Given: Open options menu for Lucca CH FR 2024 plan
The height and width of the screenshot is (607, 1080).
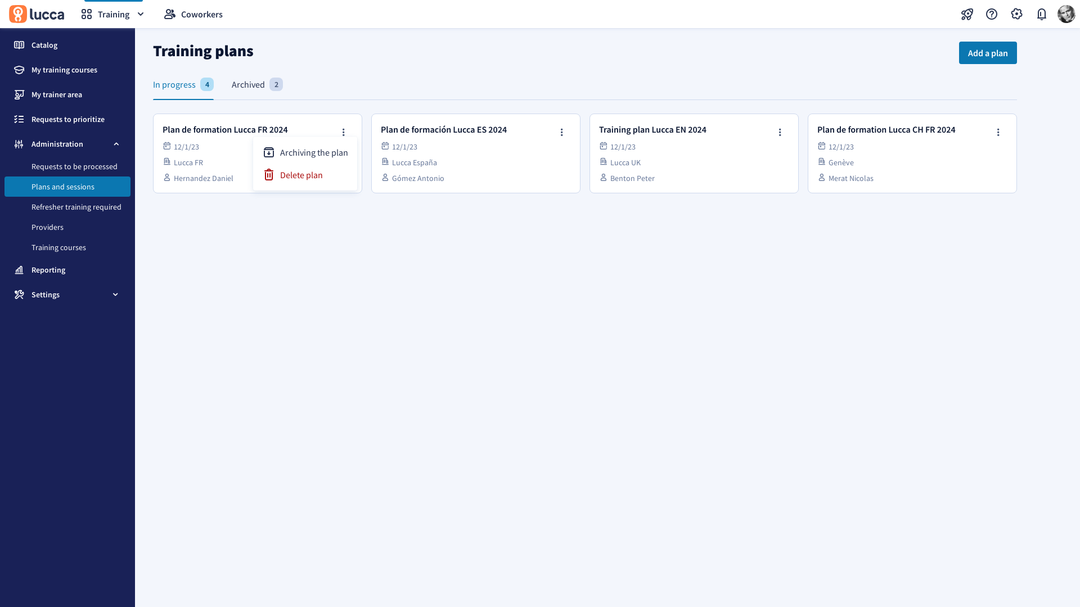Looking at the screenshot, I should (x=998, y=132).
